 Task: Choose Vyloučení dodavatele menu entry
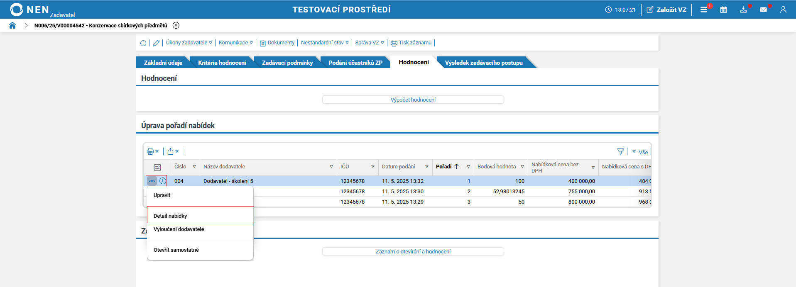click(179, 229)
